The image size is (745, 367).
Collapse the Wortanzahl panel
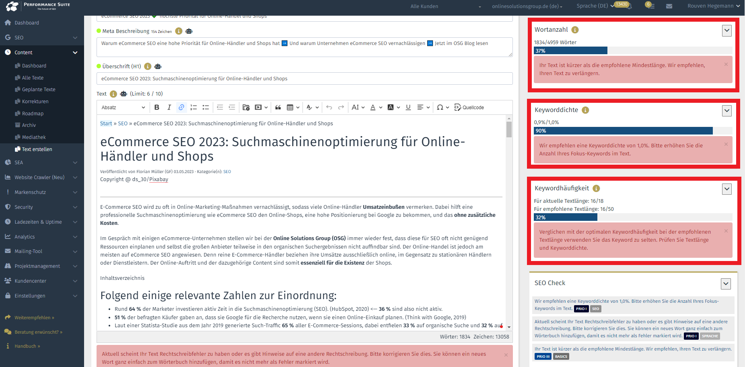pos(726,31)
